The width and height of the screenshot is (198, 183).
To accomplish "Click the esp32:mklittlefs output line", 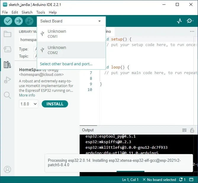I will (126, 148).
